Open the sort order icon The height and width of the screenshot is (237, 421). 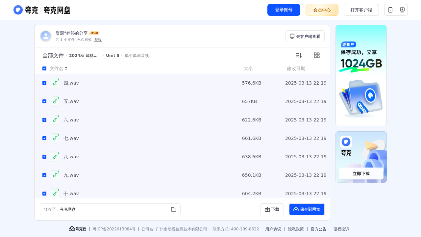coord(298,55)
